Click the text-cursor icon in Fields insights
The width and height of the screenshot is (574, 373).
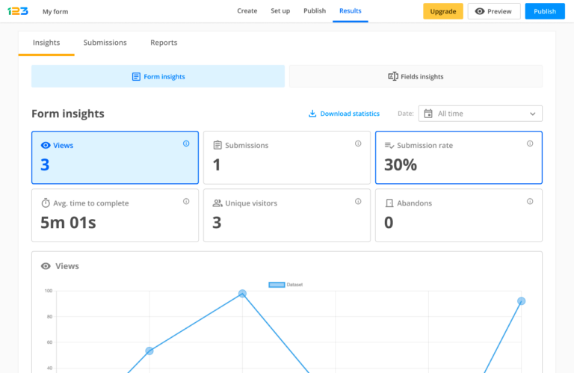393,76
